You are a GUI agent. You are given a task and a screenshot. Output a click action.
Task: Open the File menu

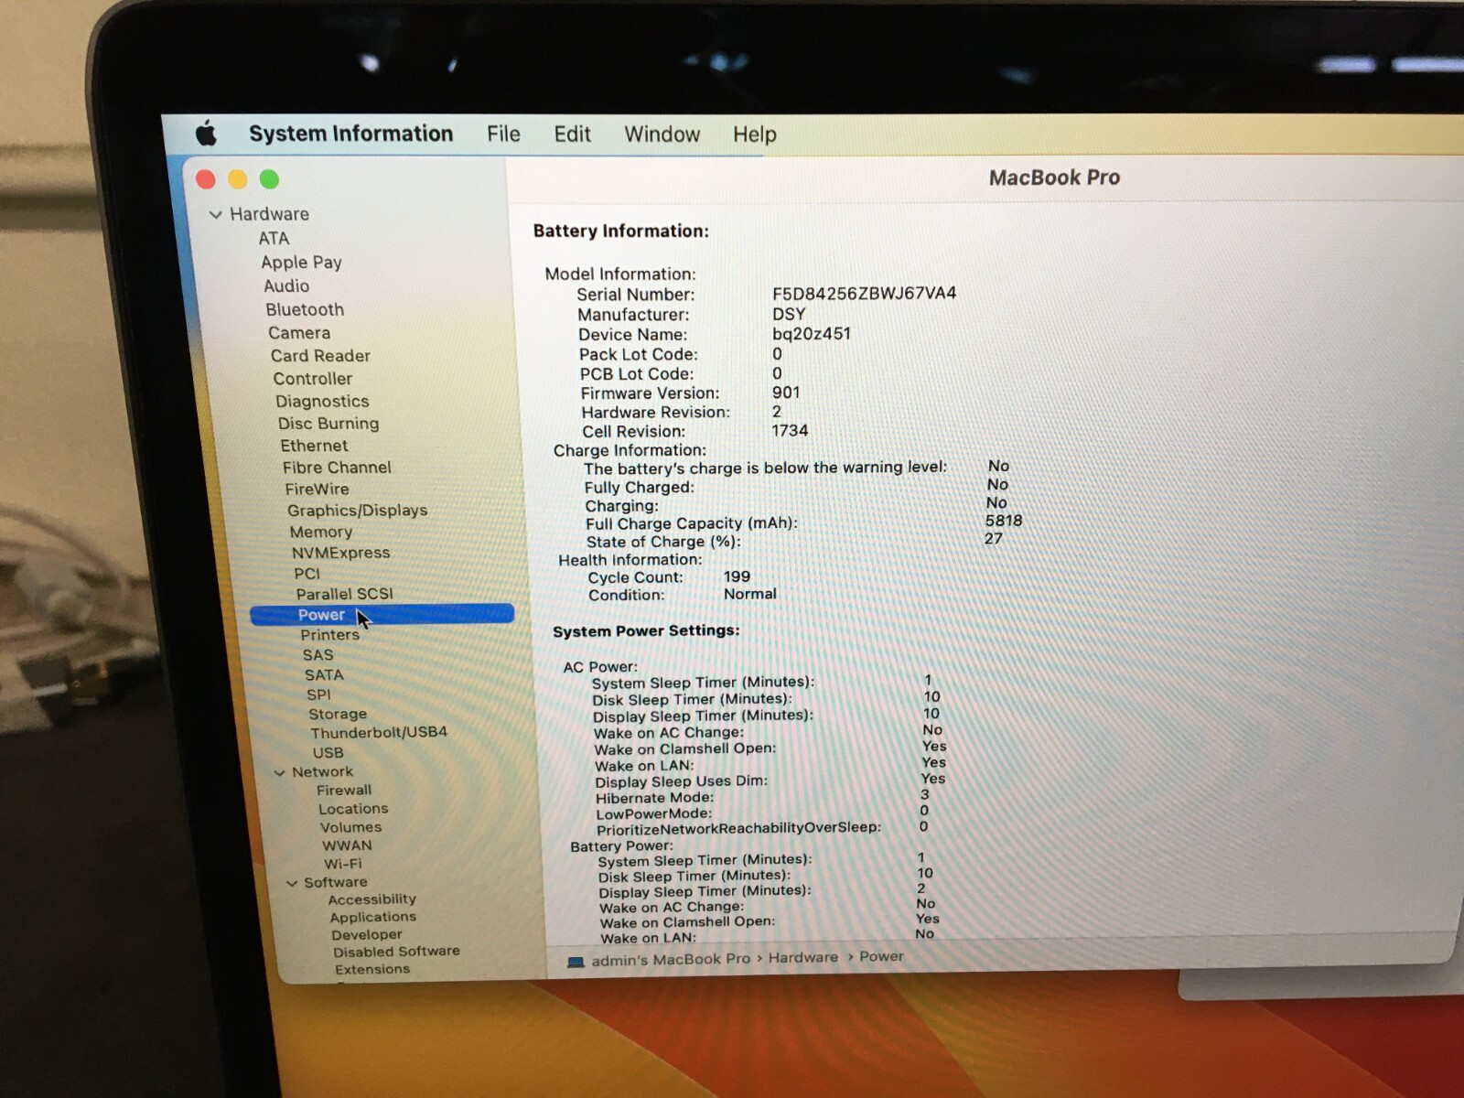click(503, 135)
